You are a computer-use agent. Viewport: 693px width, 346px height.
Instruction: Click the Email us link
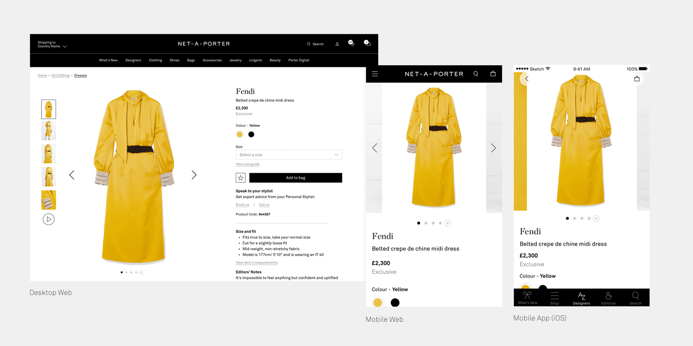243,205
